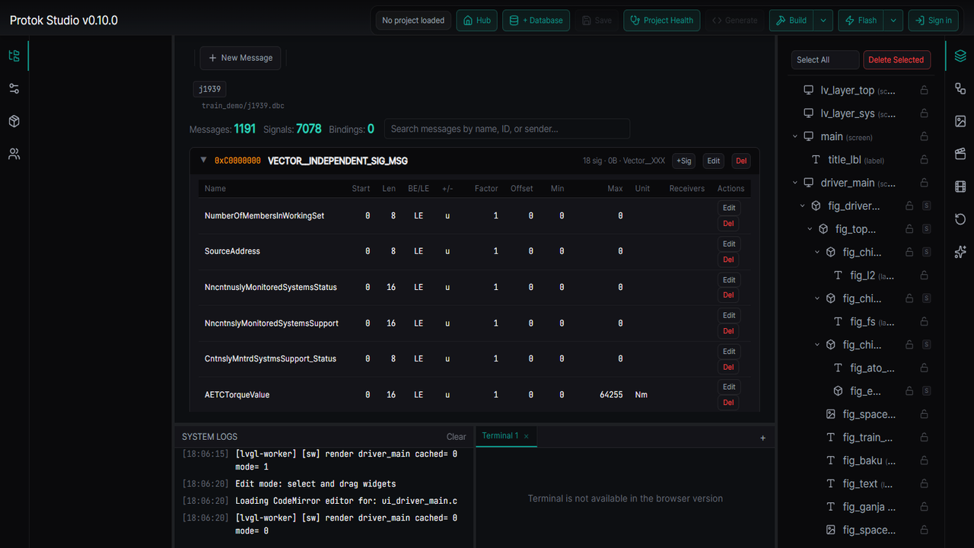
Task: Open the sliders settings icon in left sidebar
Action: coord(14,88)
